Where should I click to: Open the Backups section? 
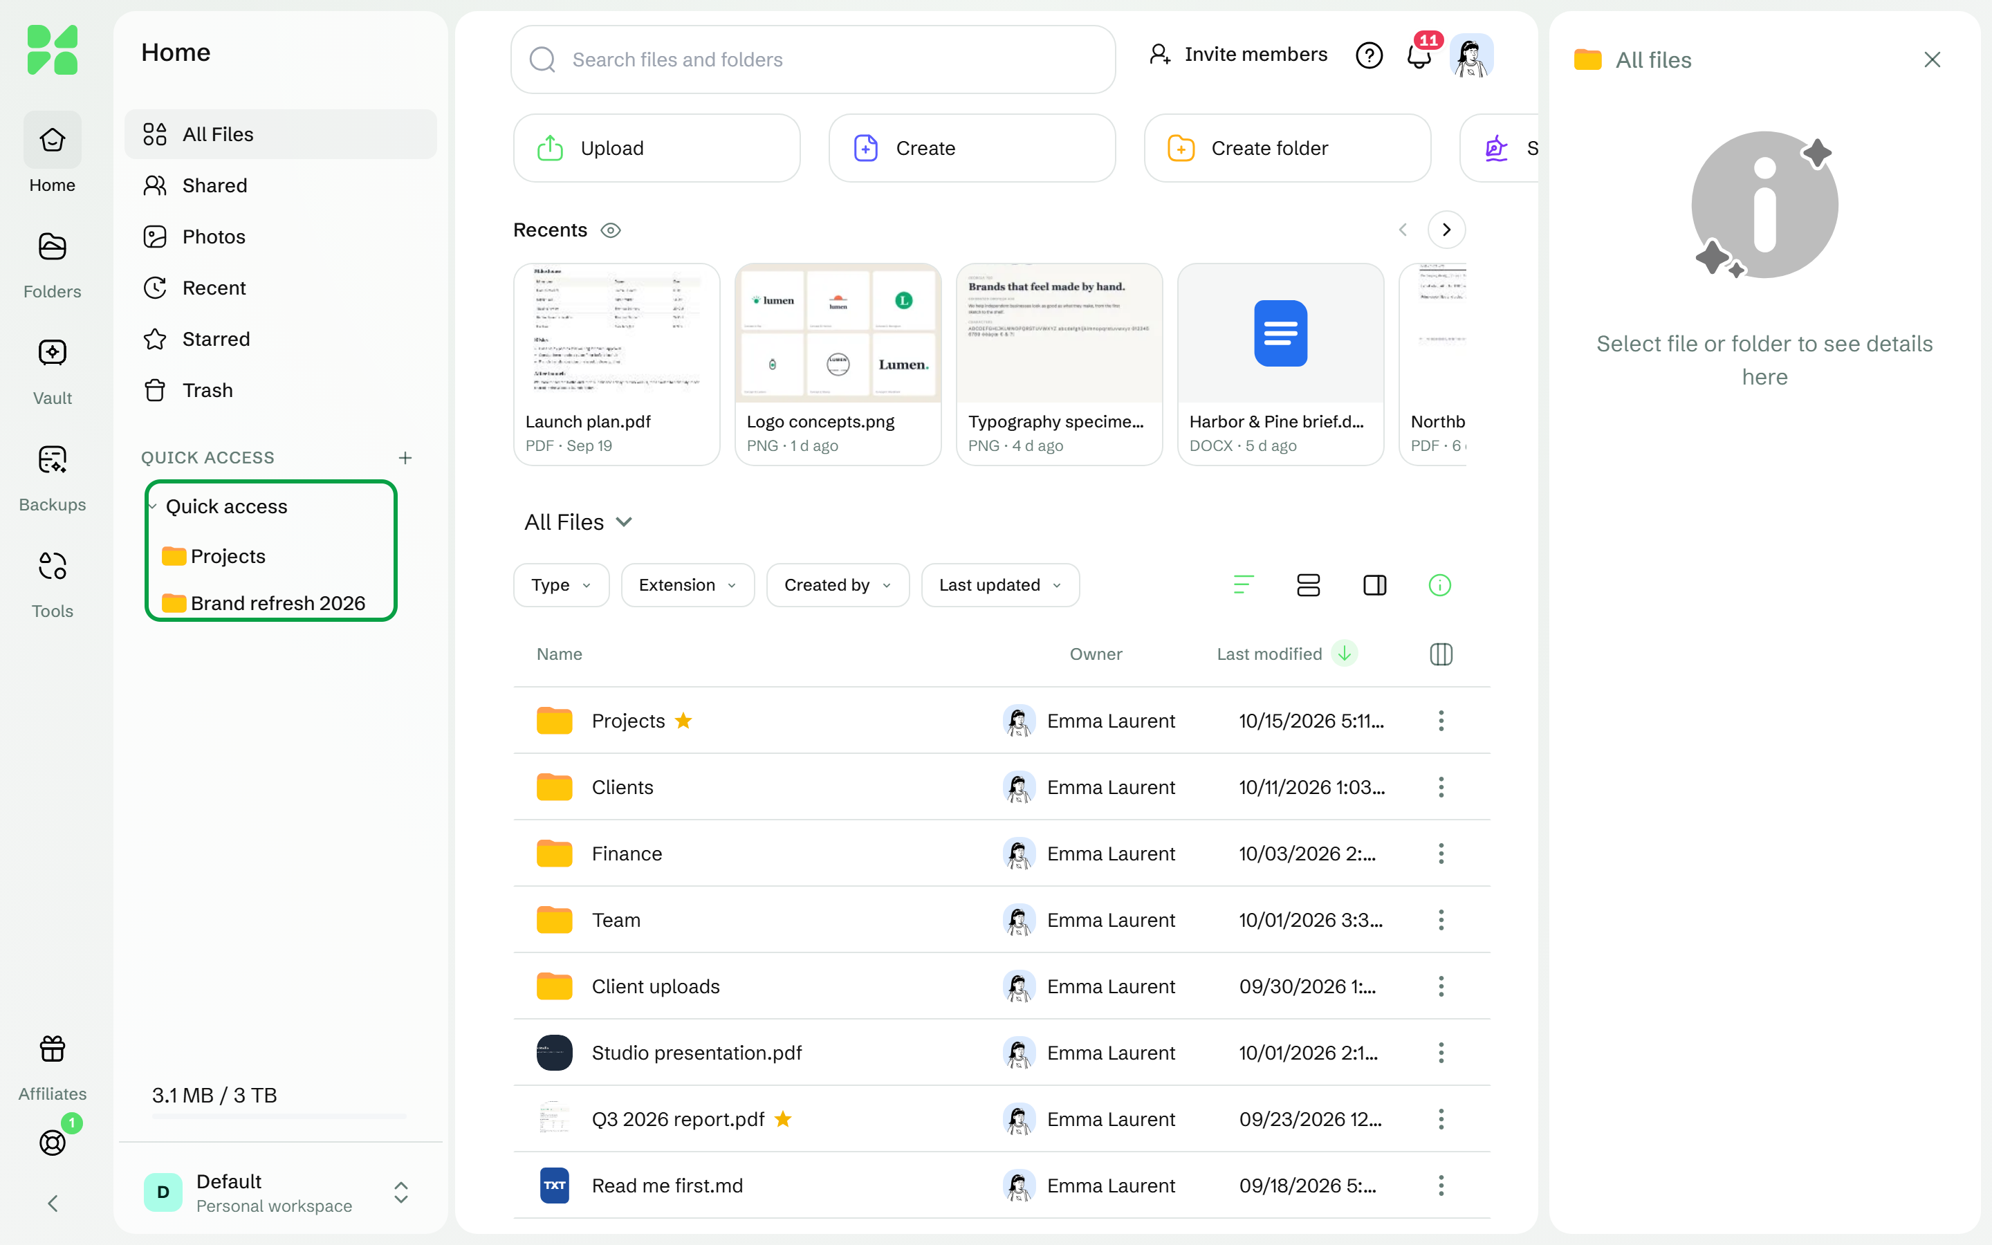(52, 479)
